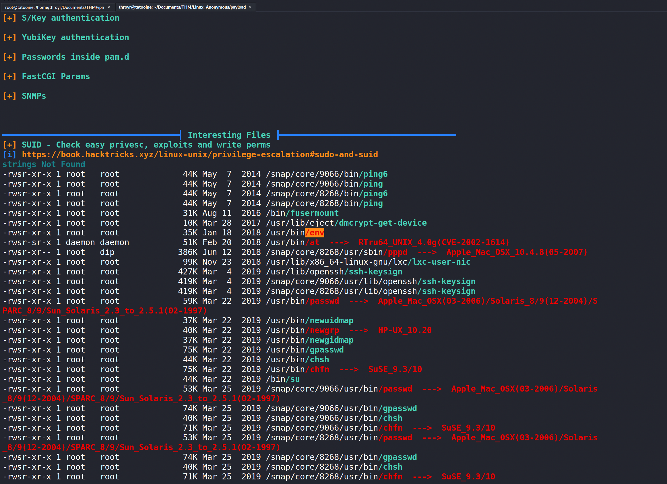Screen dimensions: 667x484
Task: Click the /usr/bin/gpasswd path
Action: (305, 350)
